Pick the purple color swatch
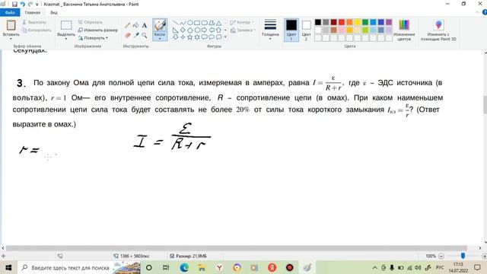Viewport: 487px width, 274px height. (x=389, y=22)
